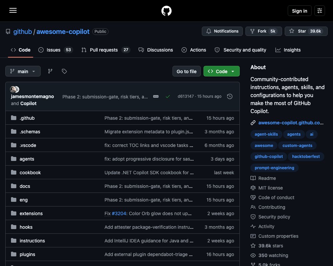Open the awesome-copilot repository link
Image resolution: width=333 pixels, height=266 pixels.
click(63, 32)
